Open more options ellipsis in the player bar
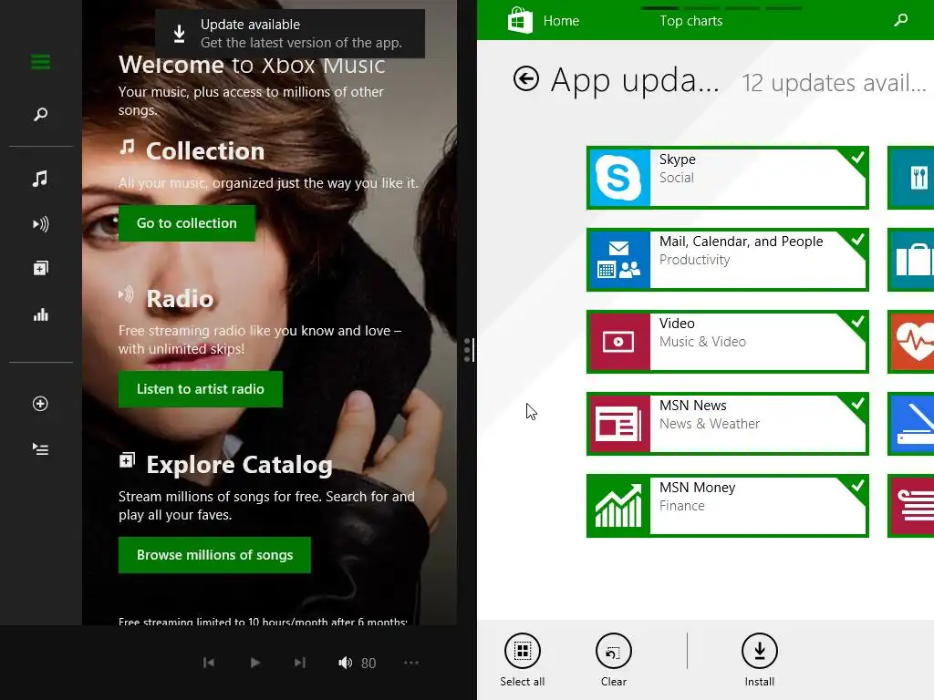 click(411, 663)
